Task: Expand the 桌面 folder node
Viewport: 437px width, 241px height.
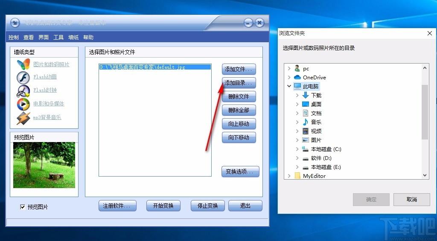Action: [x=297, y=104]
